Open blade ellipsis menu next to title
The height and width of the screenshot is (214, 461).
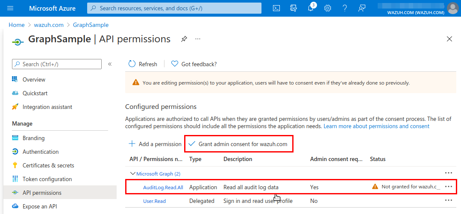point(198,39)
